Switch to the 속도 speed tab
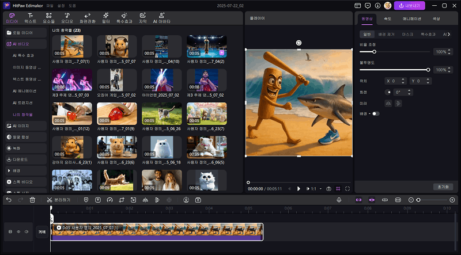461x255 pixels. [387, 19]
